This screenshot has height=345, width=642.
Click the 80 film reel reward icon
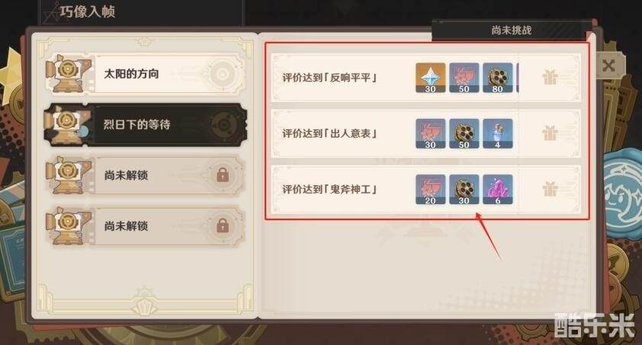(x=497, y=77)
